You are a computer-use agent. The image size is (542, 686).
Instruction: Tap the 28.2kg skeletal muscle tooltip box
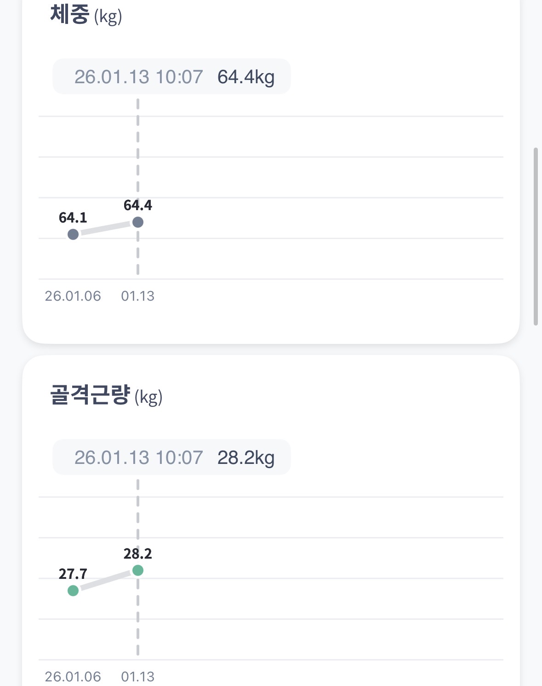coord(171,457)
